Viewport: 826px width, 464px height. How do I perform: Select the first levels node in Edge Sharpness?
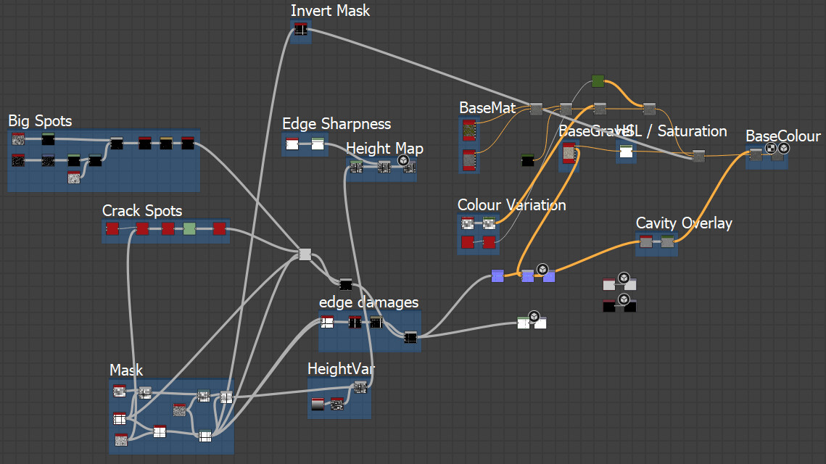pos(293,144)
